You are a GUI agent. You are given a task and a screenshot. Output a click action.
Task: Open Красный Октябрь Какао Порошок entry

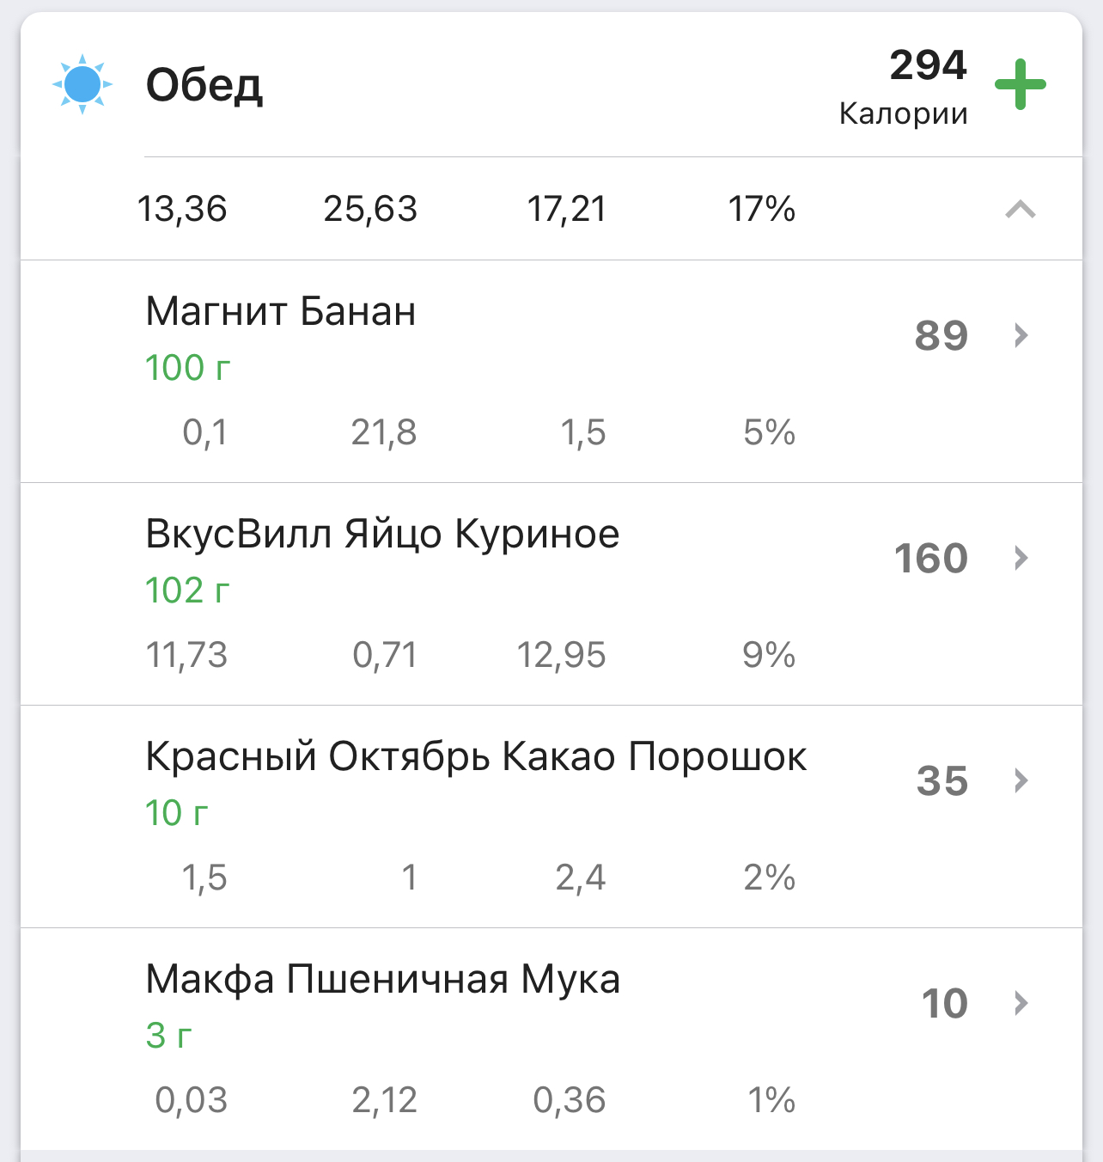pyautogui.click(x=476, y=756)
